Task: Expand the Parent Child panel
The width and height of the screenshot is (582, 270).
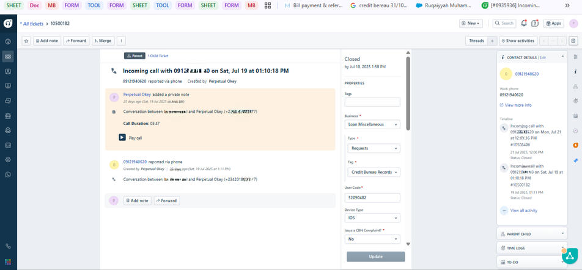Action: (533, 233)
